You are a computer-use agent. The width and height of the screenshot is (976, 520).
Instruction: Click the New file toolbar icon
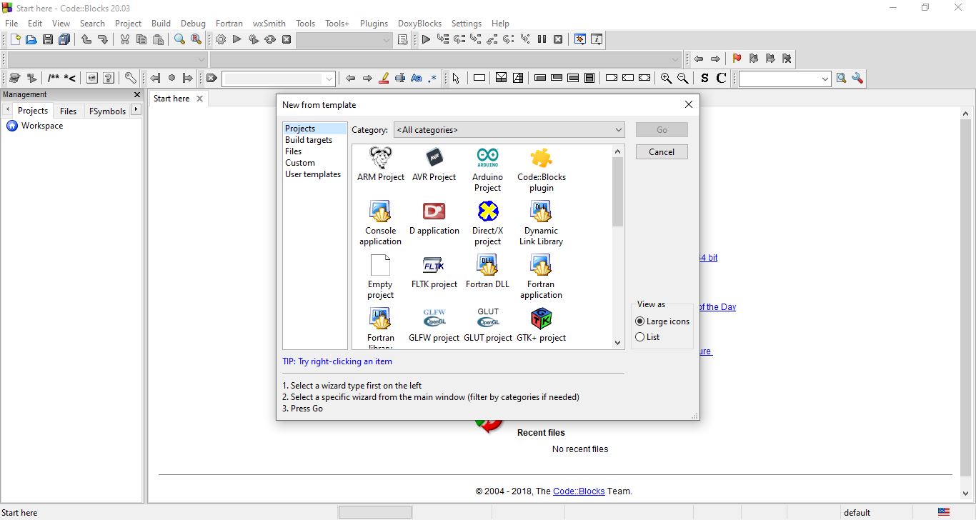14,40
